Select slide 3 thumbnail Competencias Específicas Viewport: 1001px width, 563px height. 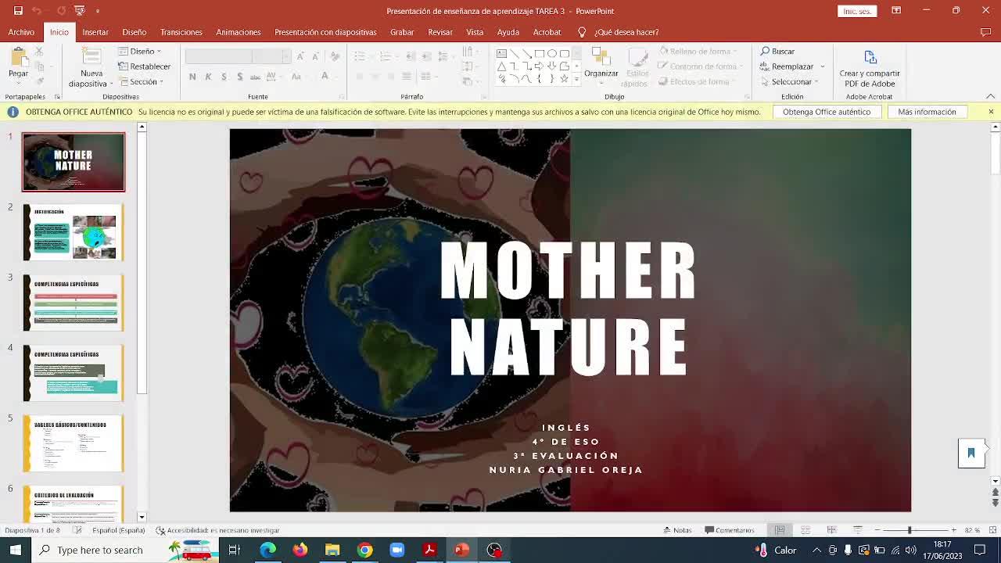click(x=74, y=303)
